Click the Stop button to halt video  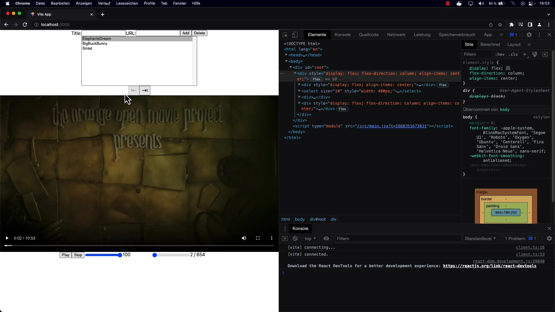[78, 255]
